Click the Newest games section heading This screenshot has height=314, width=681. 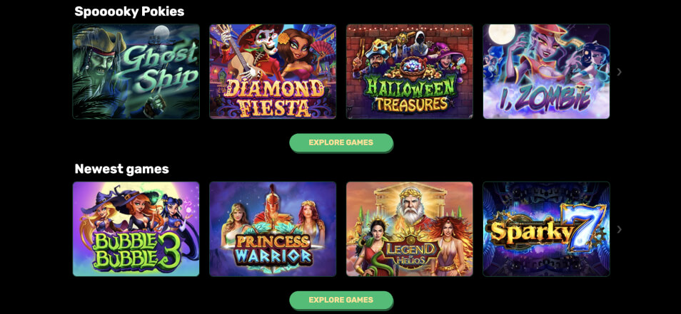(121, 169)
